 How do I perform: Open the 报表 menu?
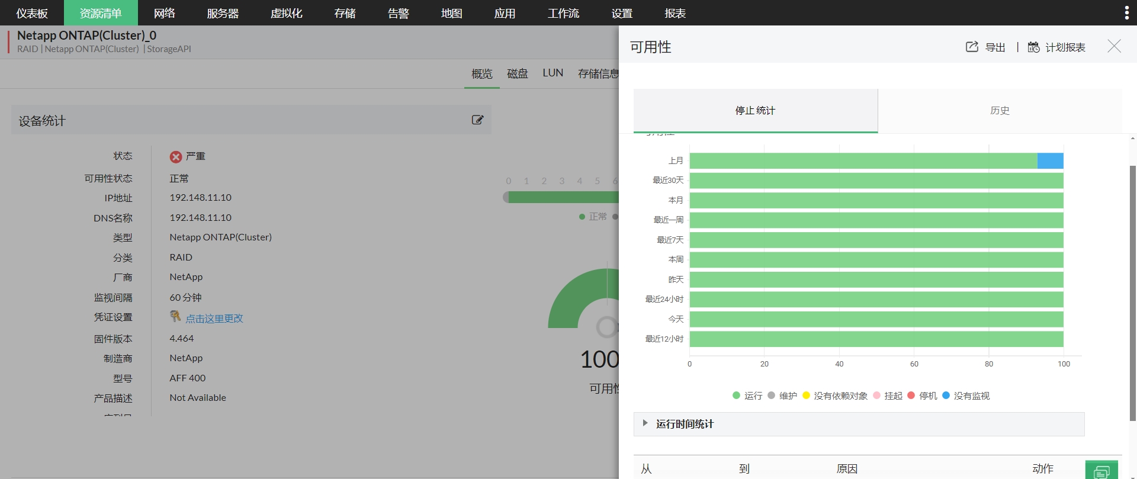point(675,13)
